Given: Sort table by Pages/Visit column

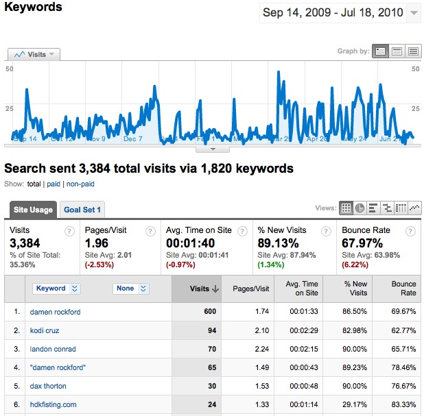Looking at the screenshot, I should click(248, 289).
